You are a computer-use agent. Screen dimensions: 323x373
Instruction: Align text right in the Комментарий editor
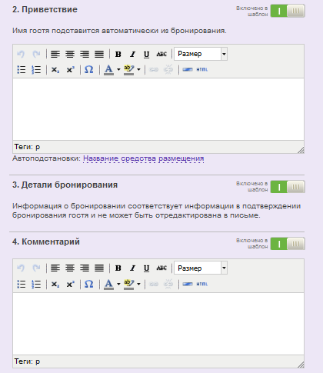(85, 268)
